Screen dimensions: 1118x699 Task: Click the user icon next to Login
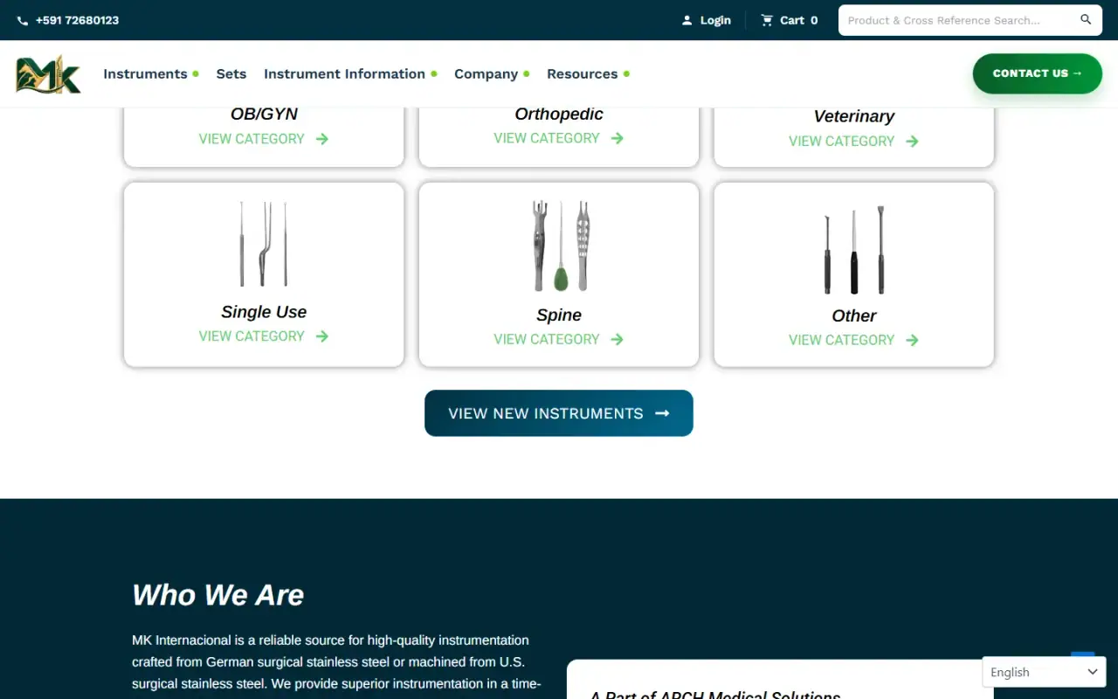click(x=687, y=20)
